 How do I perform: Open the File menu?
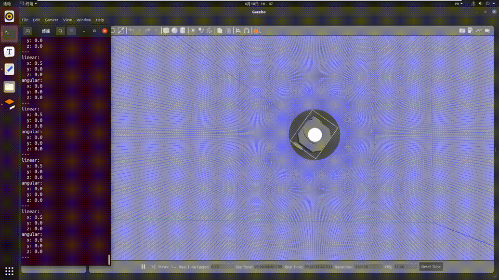[x=25, y=20]
